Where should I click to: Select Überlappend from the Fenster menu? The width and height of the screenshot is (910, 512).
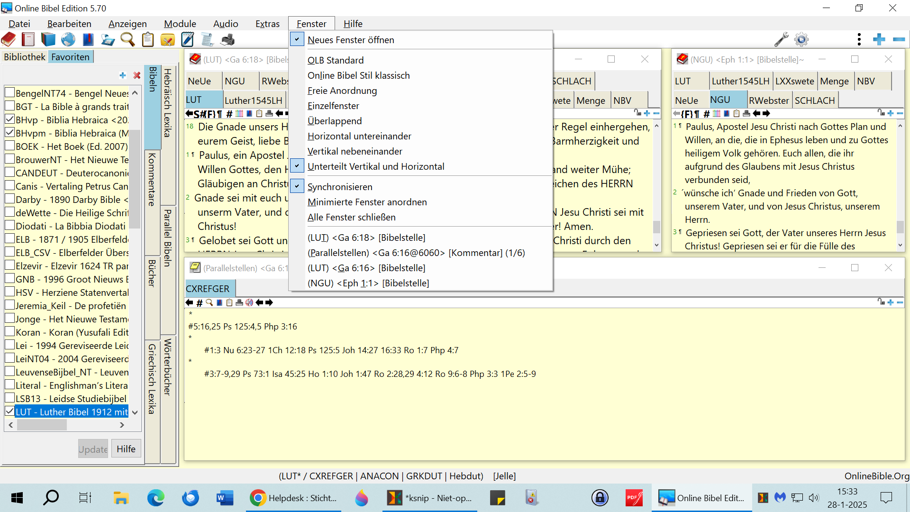pyautogui.click(x=334, y=121)
